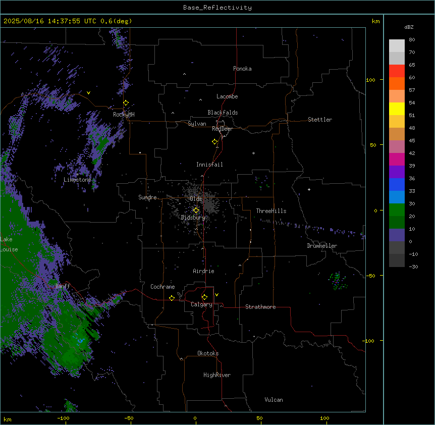Select the Innisfail city label

pos(209,165)
